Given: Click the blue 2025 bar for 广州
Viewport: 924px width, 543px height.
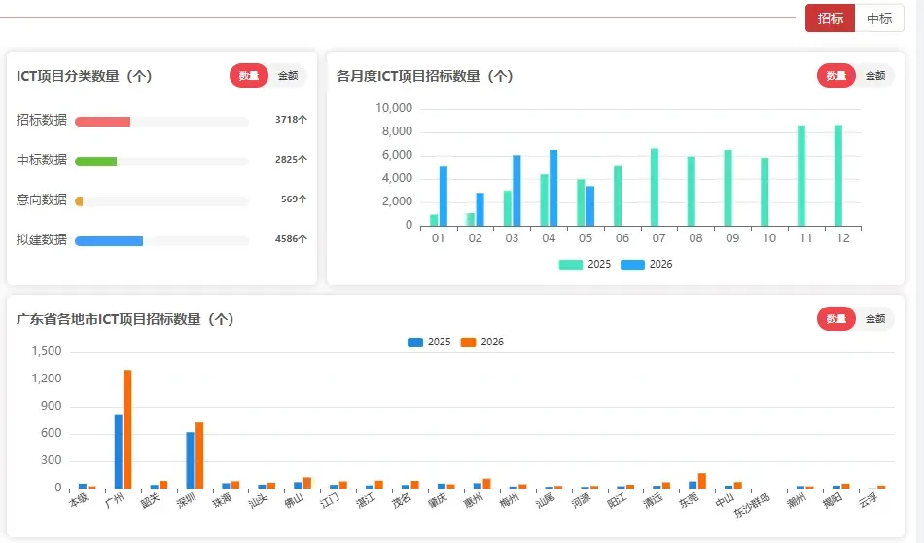Looking at the screenshot, I should click(119, 452).
